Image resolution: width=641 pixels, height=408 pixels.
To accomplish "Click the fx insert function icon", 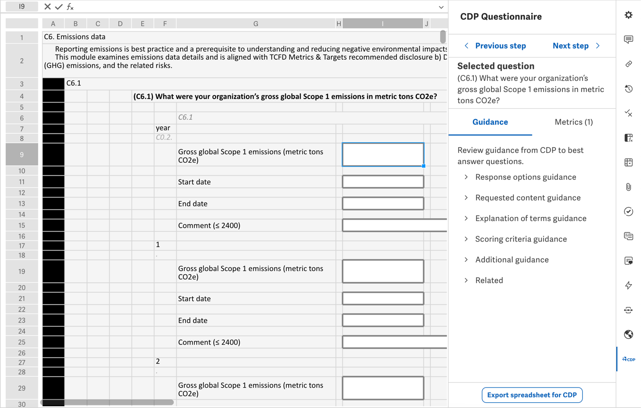I will pyautogui.click(x=70, y=7).
